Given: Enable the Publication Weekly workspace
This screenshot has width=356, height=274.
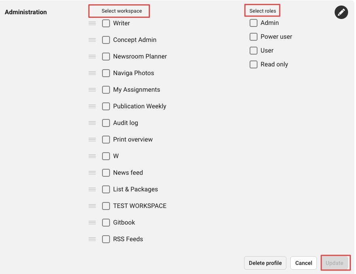Looking at the screenshot, I should (x=106, y=106).
